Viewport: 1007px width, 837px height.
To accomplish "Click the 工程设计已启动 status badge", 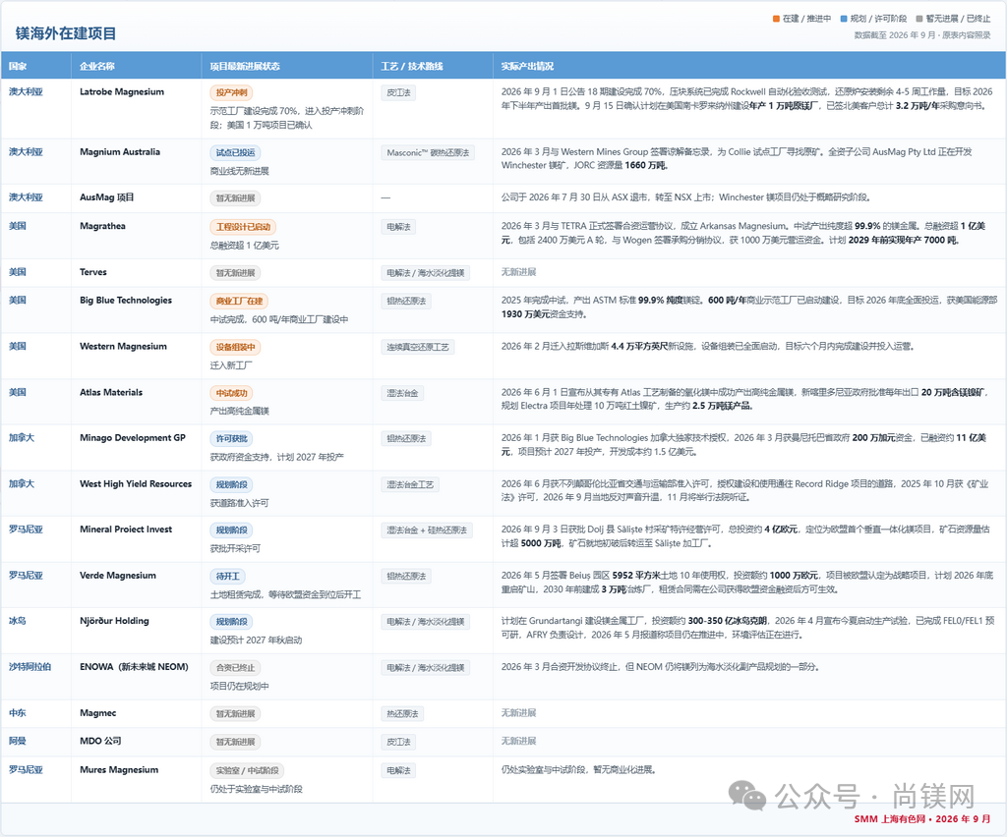I will [243, 227].
